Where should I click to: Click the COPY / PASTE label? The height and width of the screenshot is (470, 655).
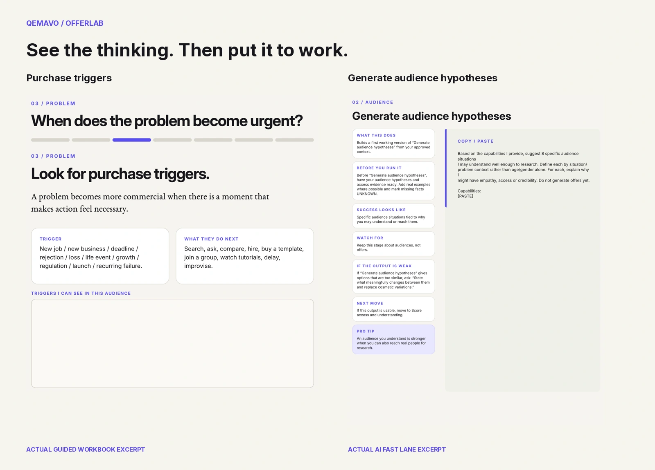(475, 141)
